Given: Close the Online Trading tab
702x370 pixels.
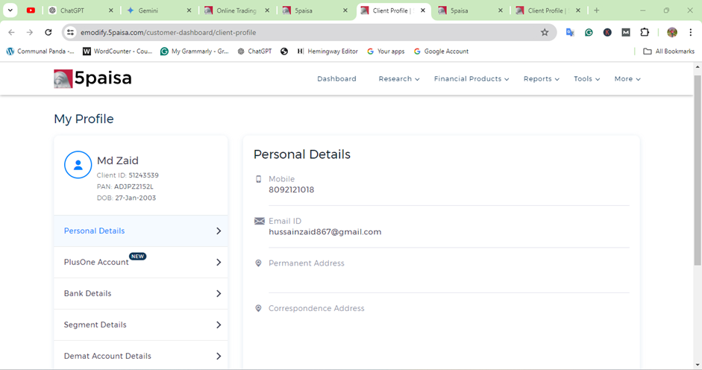Looking at the screenshot, I should tap(267, 10).
